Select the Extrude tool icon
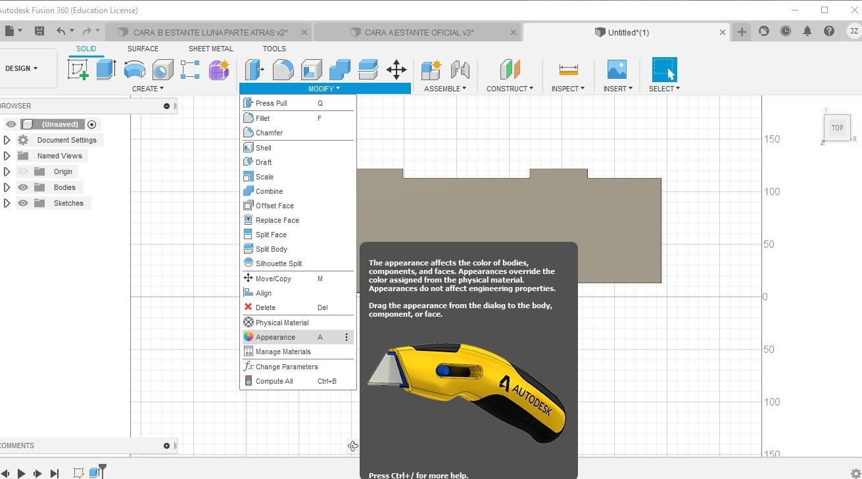This screenshot has width=862, height=479. pyautogui.click(x=106, y=69)
